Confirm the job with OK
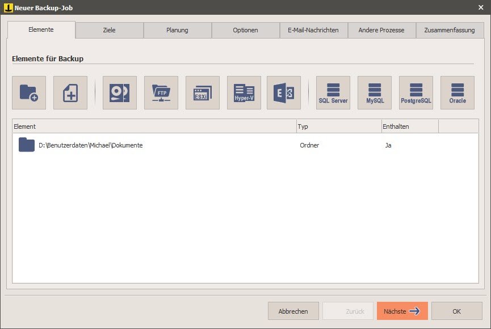 tap(457, 311)
